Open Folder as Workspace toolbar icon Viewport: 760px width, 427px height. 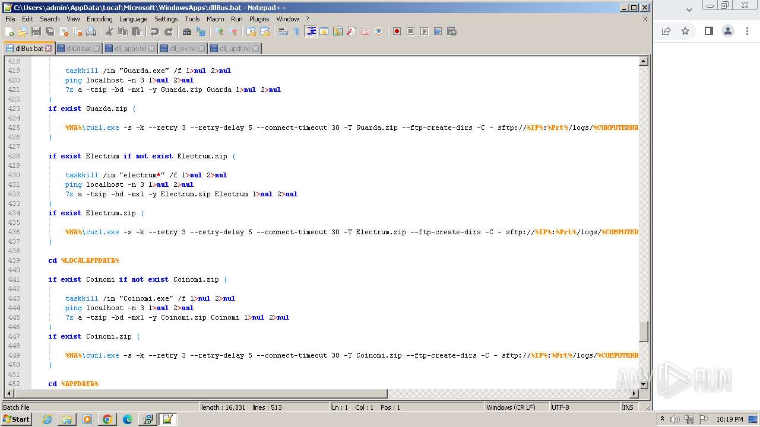coord(365,31)
